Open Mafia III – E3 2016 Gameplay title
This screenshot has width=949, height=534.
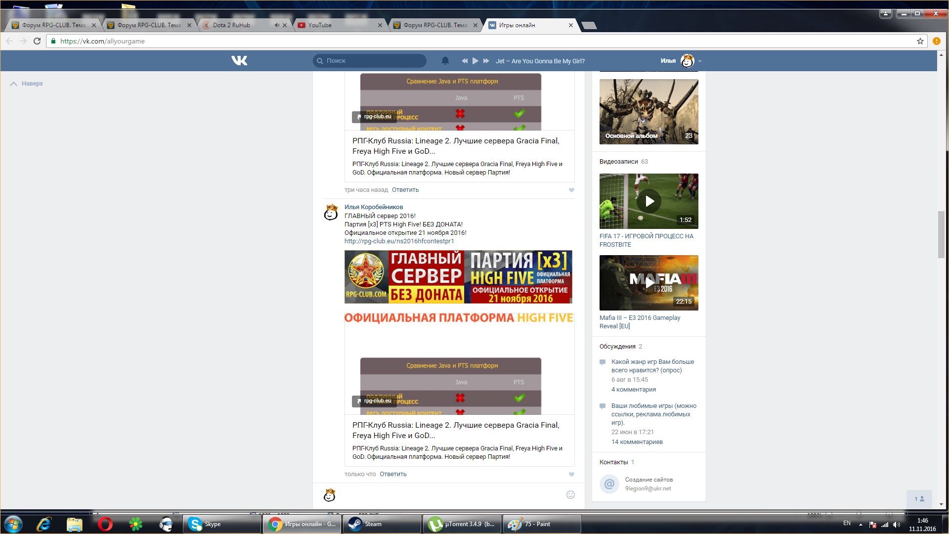640,322
